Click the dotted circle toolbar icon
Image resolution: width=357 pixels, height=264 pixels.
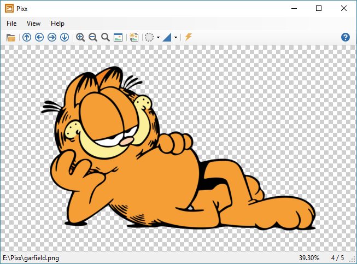(149, 37)
